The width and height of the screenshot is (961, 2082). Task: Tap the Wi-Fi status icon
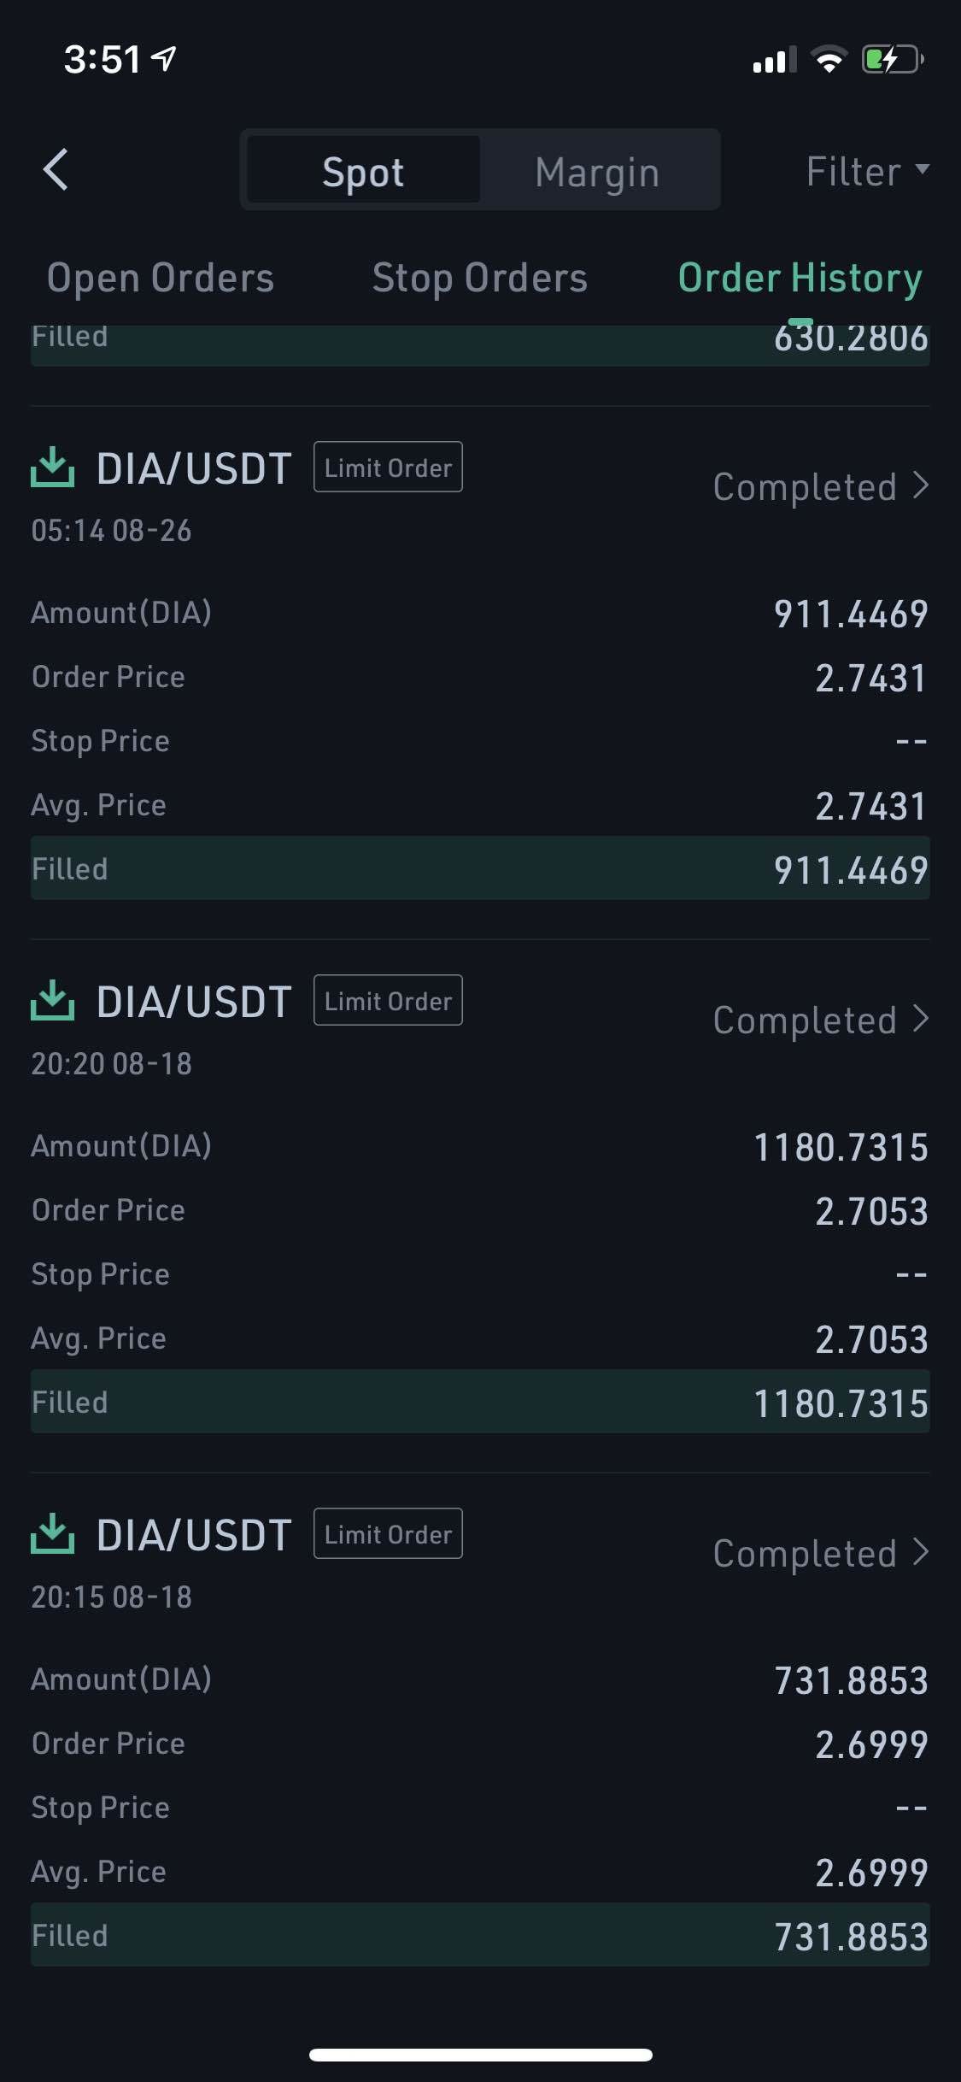tap(828, 60)
